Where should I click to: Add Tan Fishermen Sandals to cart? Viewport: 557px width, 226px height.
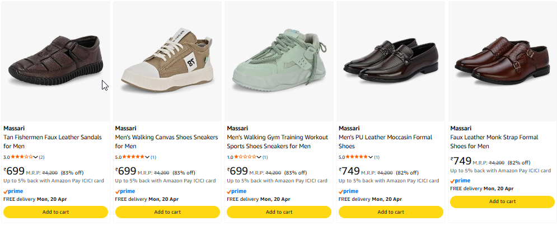pyautogui.click(x=55, y=212)
